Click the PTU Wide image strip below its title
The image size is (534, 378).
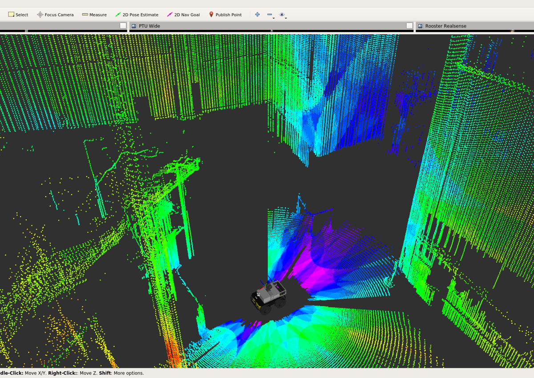pos(271,31)
